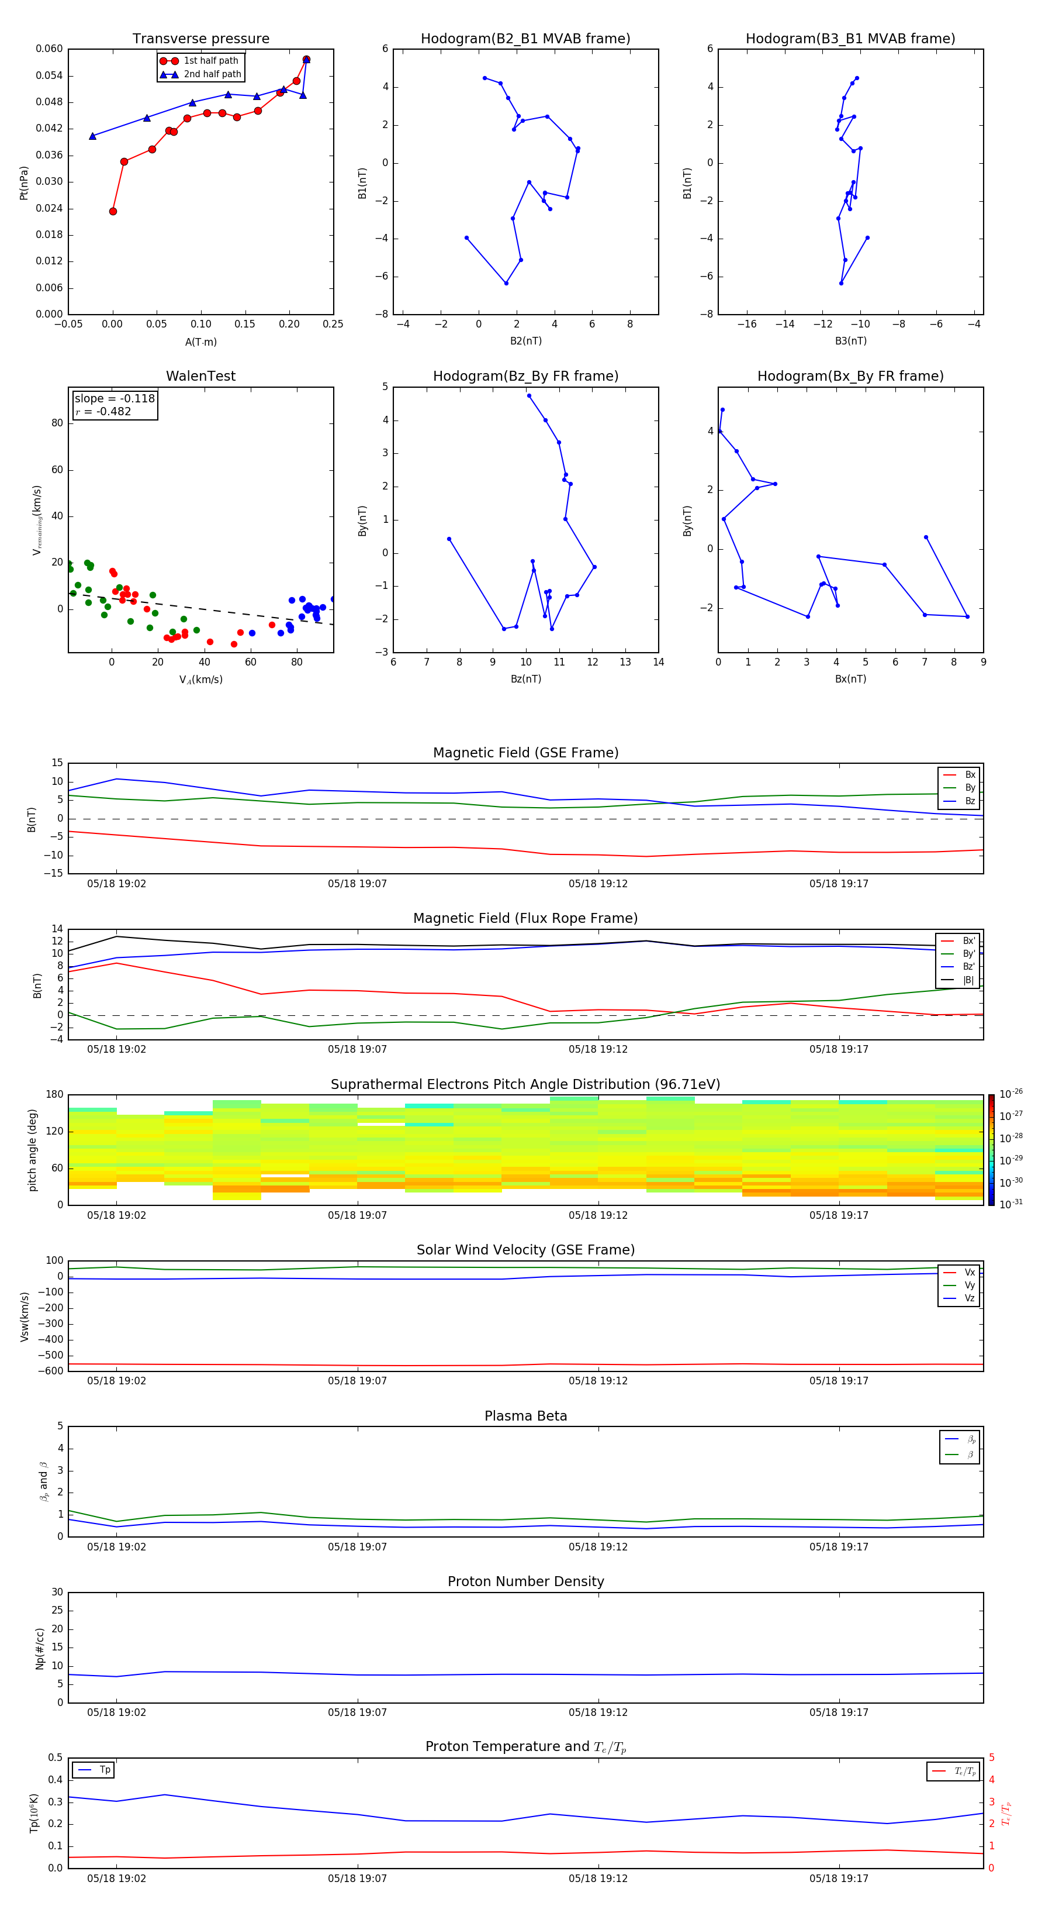Click the Hodogram(Bx_By FR frame) title
This screenshot has height=1930, width=1052.
tap(850, 376)
